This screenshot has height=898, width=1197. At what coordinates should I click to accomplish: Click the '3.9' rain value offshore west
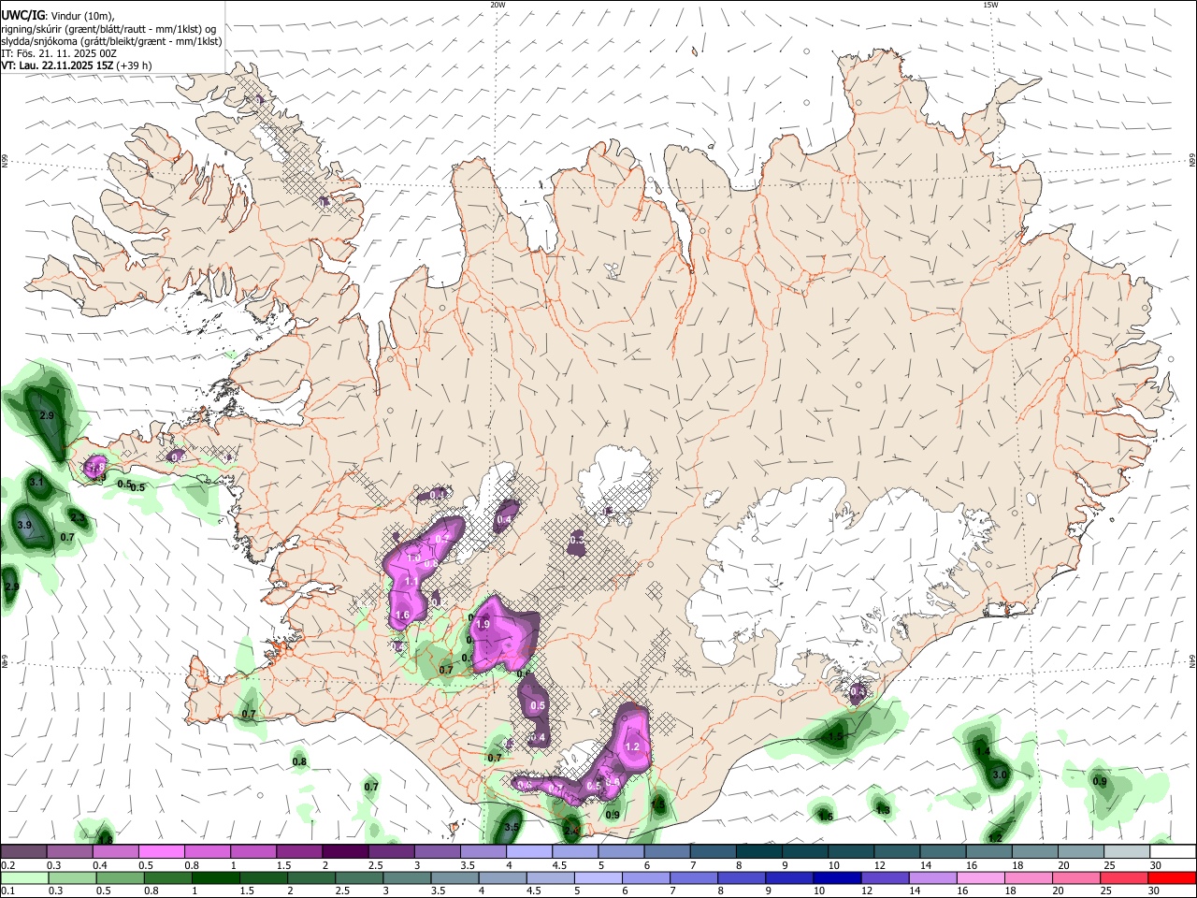pyautogui.click(x=25, y=526)
